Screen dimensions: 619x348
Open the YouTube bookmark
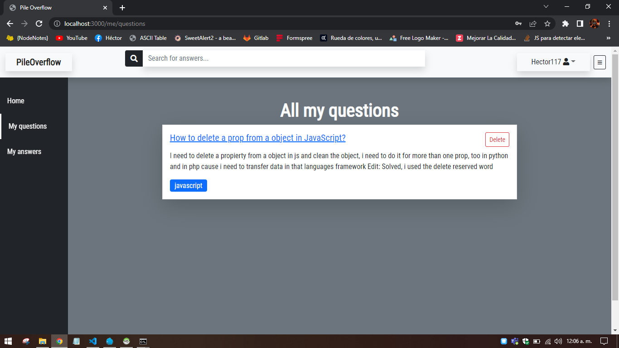(x=72, y=38)
